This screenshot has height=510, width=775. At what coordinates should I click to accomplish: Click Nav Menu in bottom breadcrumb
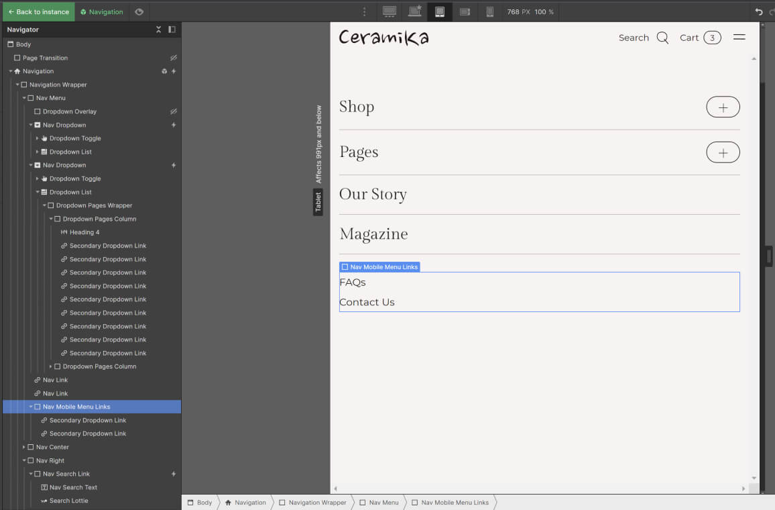pos(379,503)
